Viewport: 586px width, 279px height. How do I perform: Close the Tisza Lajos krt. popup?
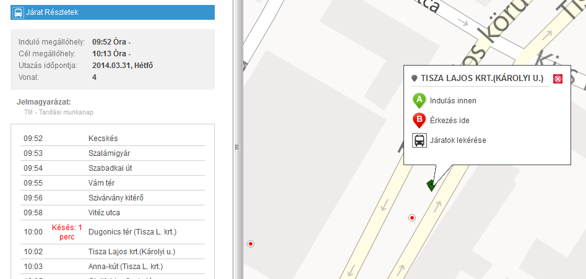coord(558,79)
